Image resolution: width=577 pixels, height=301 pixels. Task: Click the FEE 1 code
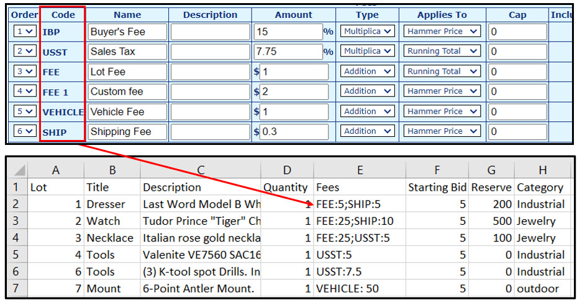click(55, 92)
